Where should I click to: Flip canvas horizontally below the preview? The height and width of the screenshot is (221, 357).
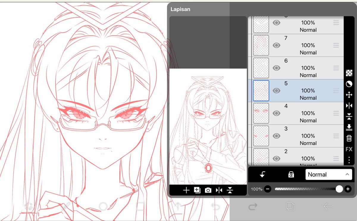(x=219, y=190)
